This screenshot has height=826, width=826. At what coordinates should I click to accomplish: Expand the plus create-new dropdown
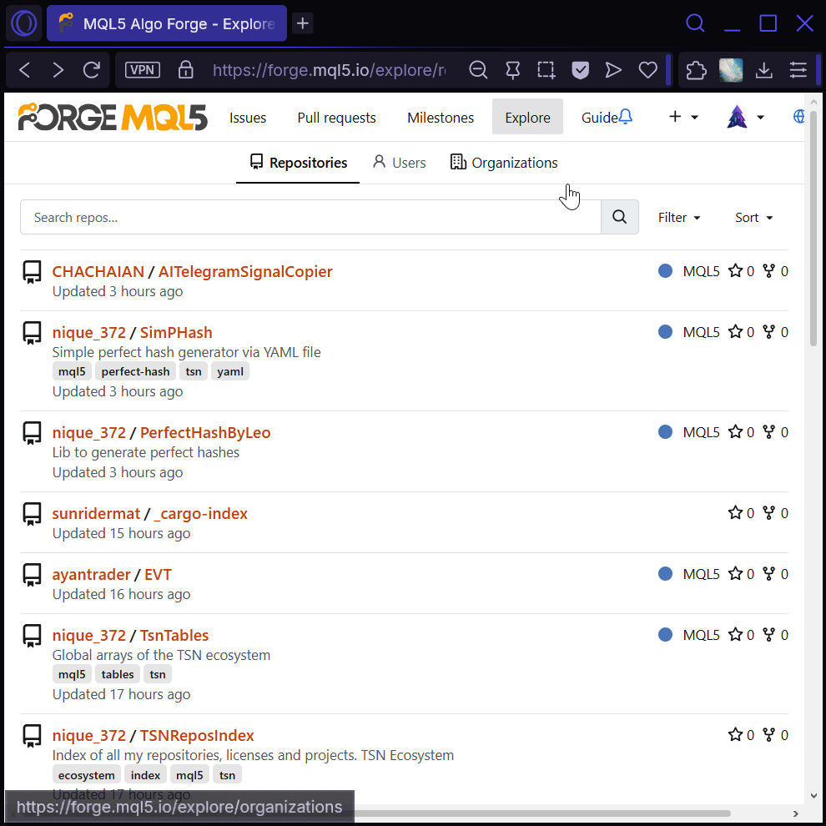683,117
